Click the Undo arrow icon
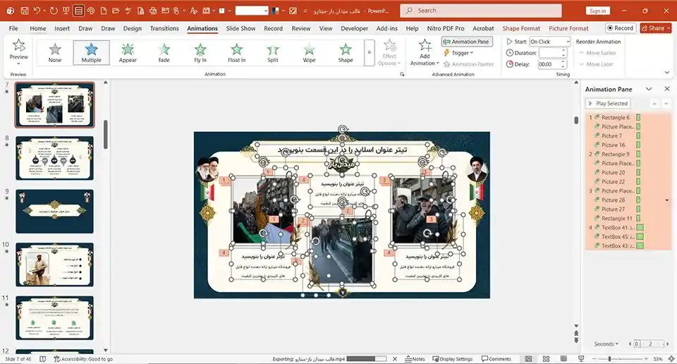 [x=37, y=11]
